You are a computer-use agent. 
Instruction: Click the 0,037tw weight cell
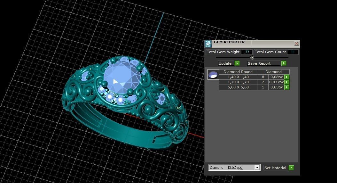tap(276, 82)
